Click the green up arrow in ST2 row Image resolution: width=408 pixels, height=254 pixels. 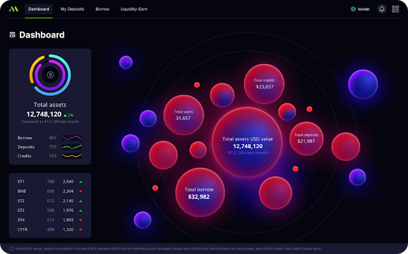80,201
